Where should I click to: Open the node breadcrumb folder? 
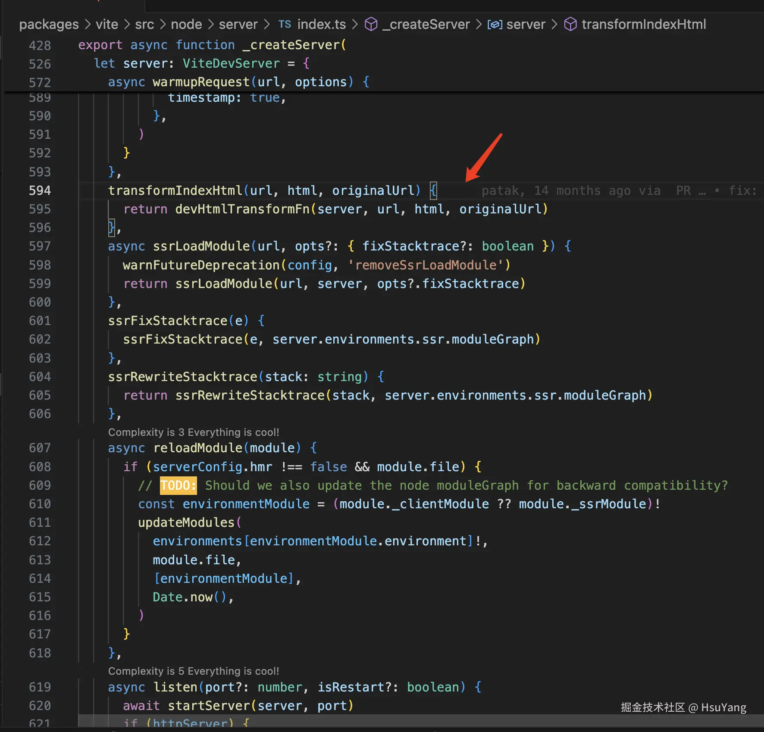click(186, 24)
